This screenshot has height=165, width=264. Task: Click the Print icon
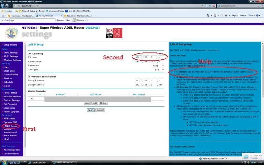click(226, 15)
